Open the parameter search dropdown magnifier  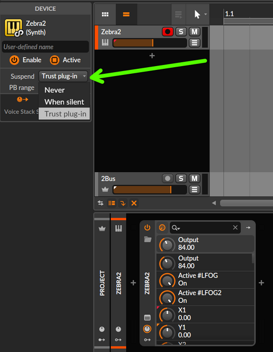point(176,228)
